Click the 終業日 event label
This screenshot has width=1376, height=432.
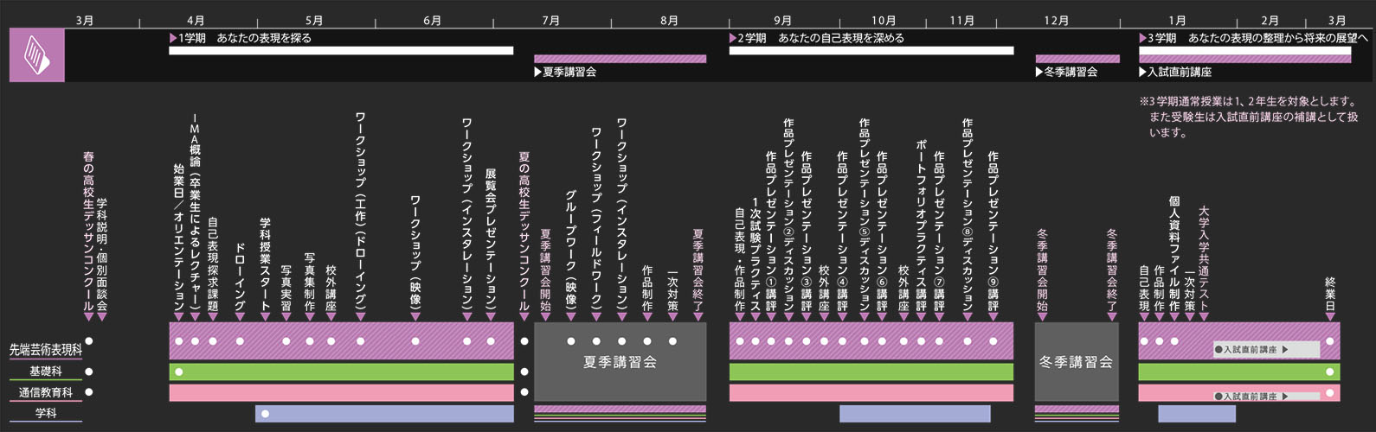(x=1330, y=294)
